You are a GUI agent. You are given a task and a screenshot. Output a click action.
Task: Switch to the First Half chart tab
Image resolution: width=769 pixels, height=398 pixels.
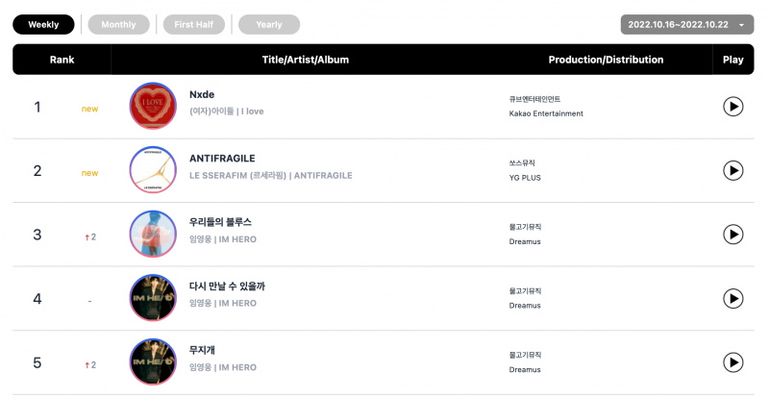click(194, 25)
